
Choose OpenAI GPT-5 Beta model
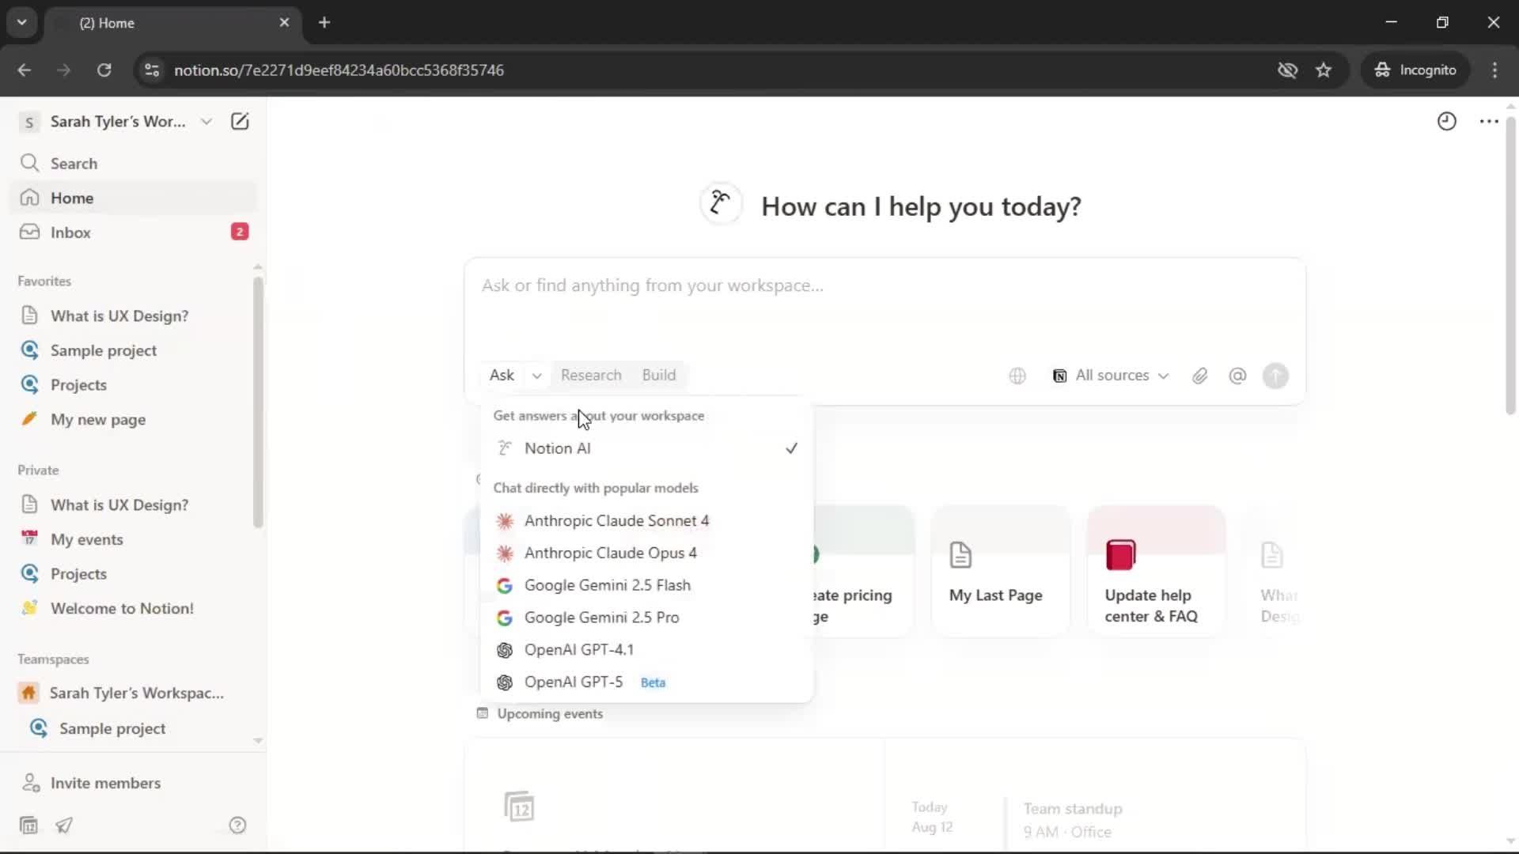(646, 682)
